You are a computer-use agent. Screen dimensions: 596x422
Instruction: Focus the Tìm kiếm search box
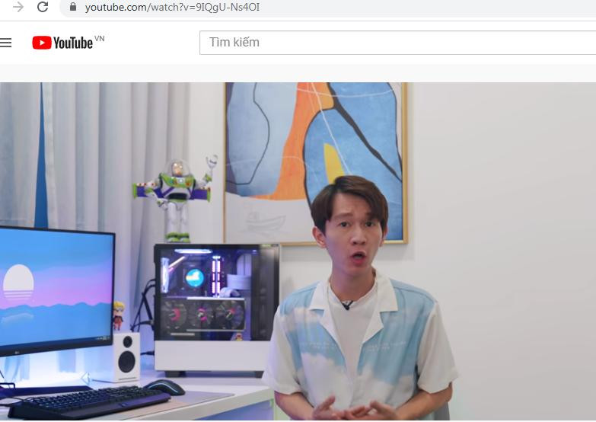tap(397, 43)
